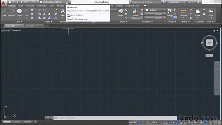Select the Copy tool in Modify panel
Viewport: 222px width, 125px height.
coord(40,14)
